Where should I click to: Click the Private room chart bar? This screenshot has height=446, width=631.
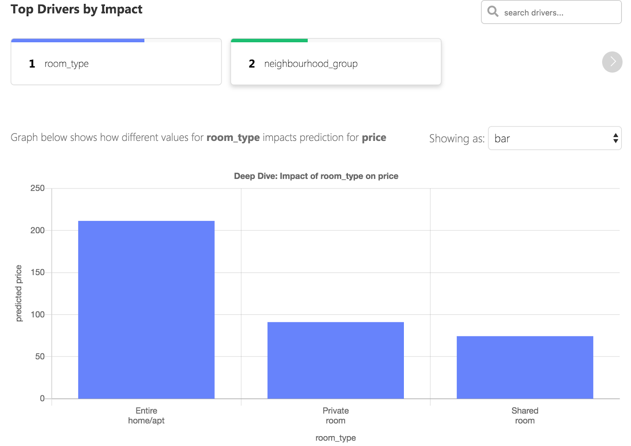336,360
